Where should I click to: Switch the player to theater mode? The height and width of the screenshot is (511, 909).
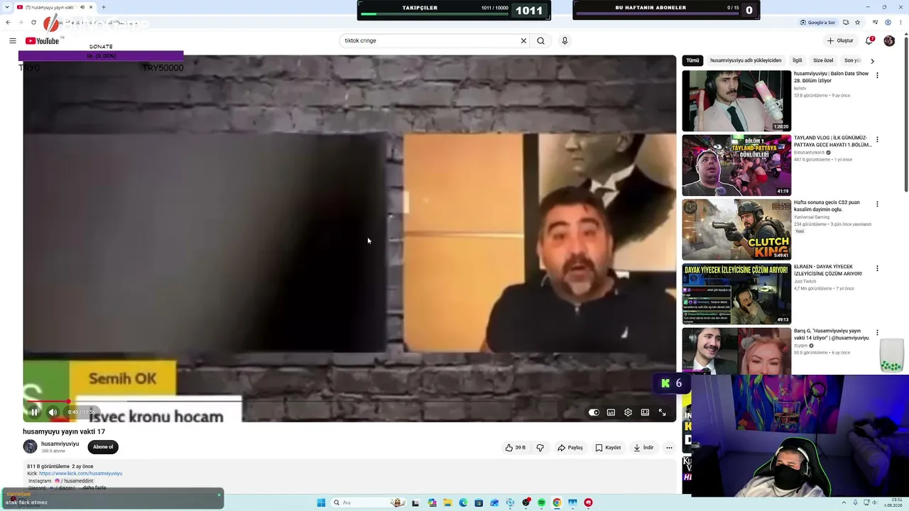coord(645,412)
